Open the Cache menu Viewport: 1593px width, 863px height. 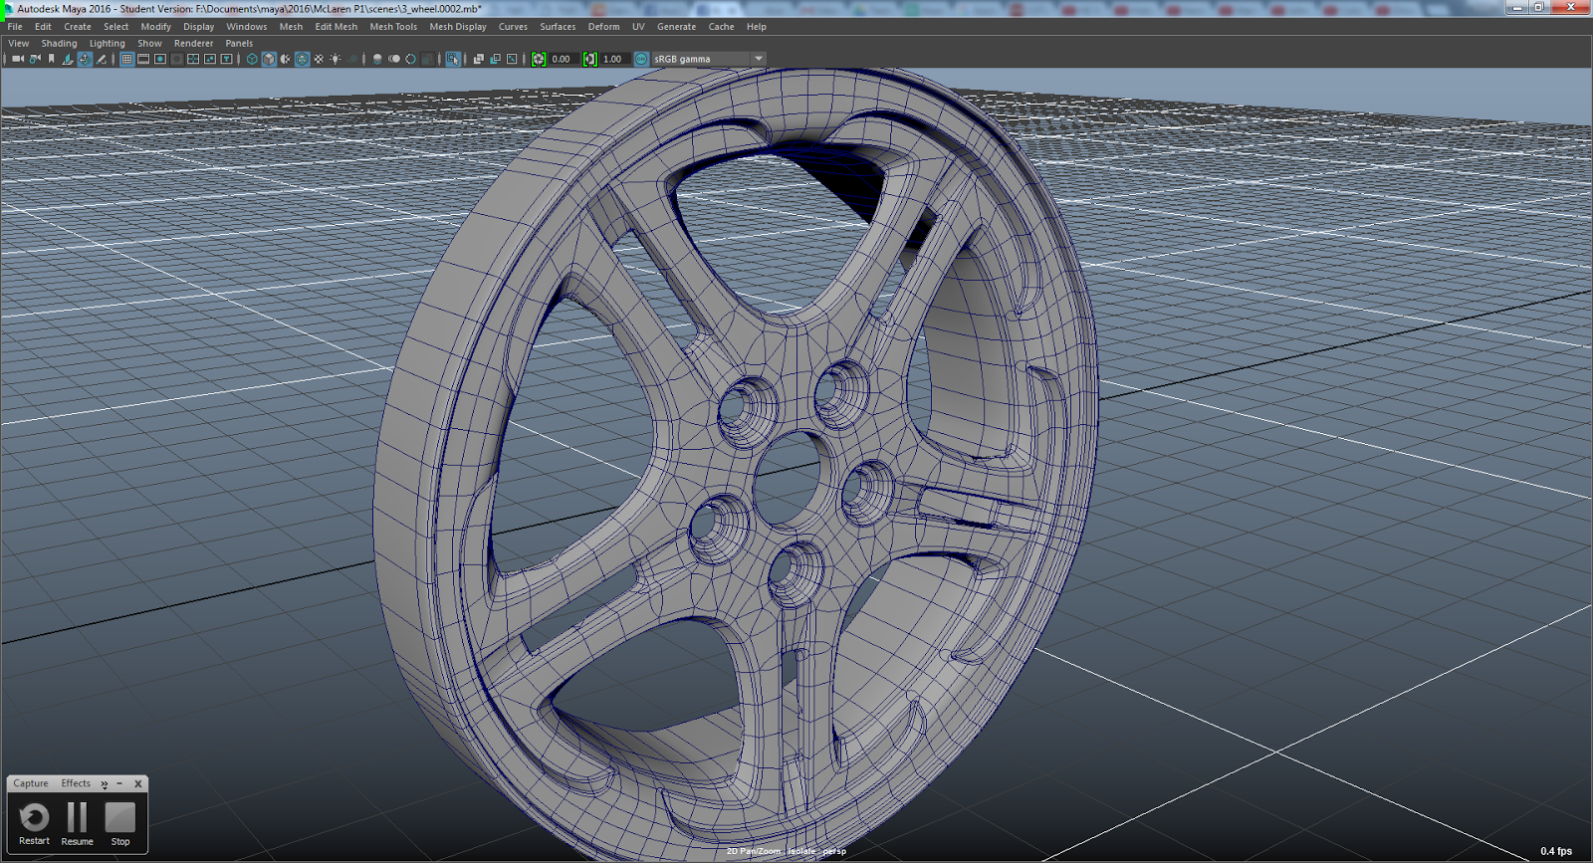(x=721, y=27)
